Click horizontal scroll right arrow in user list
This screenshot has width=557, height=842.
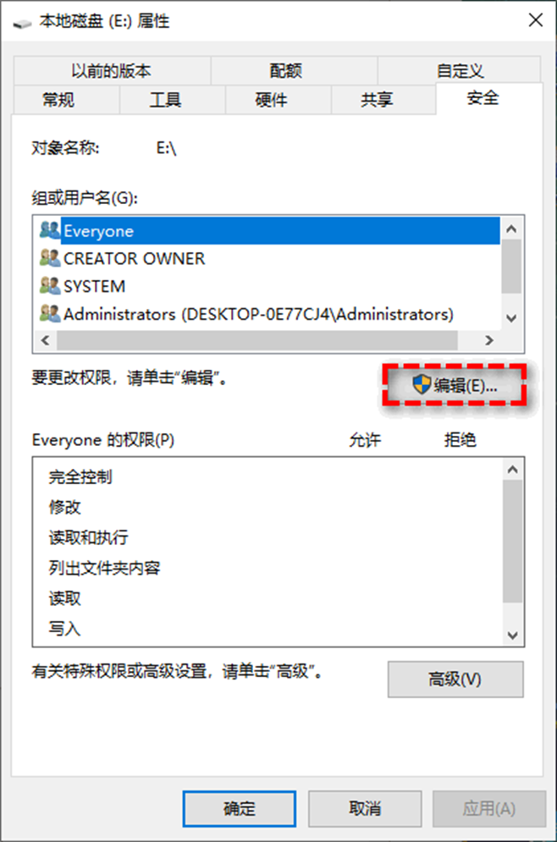tap(488, 340)
